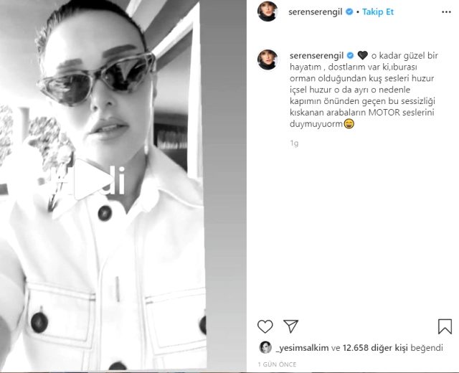Save the post with the bookmark icon
Screen dimensions: 459x373
coord(445,326)
